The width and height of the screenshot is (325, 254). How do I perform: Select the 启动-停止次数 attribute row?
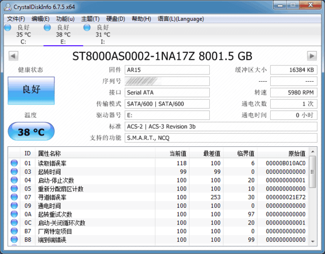tap(158, 180)
